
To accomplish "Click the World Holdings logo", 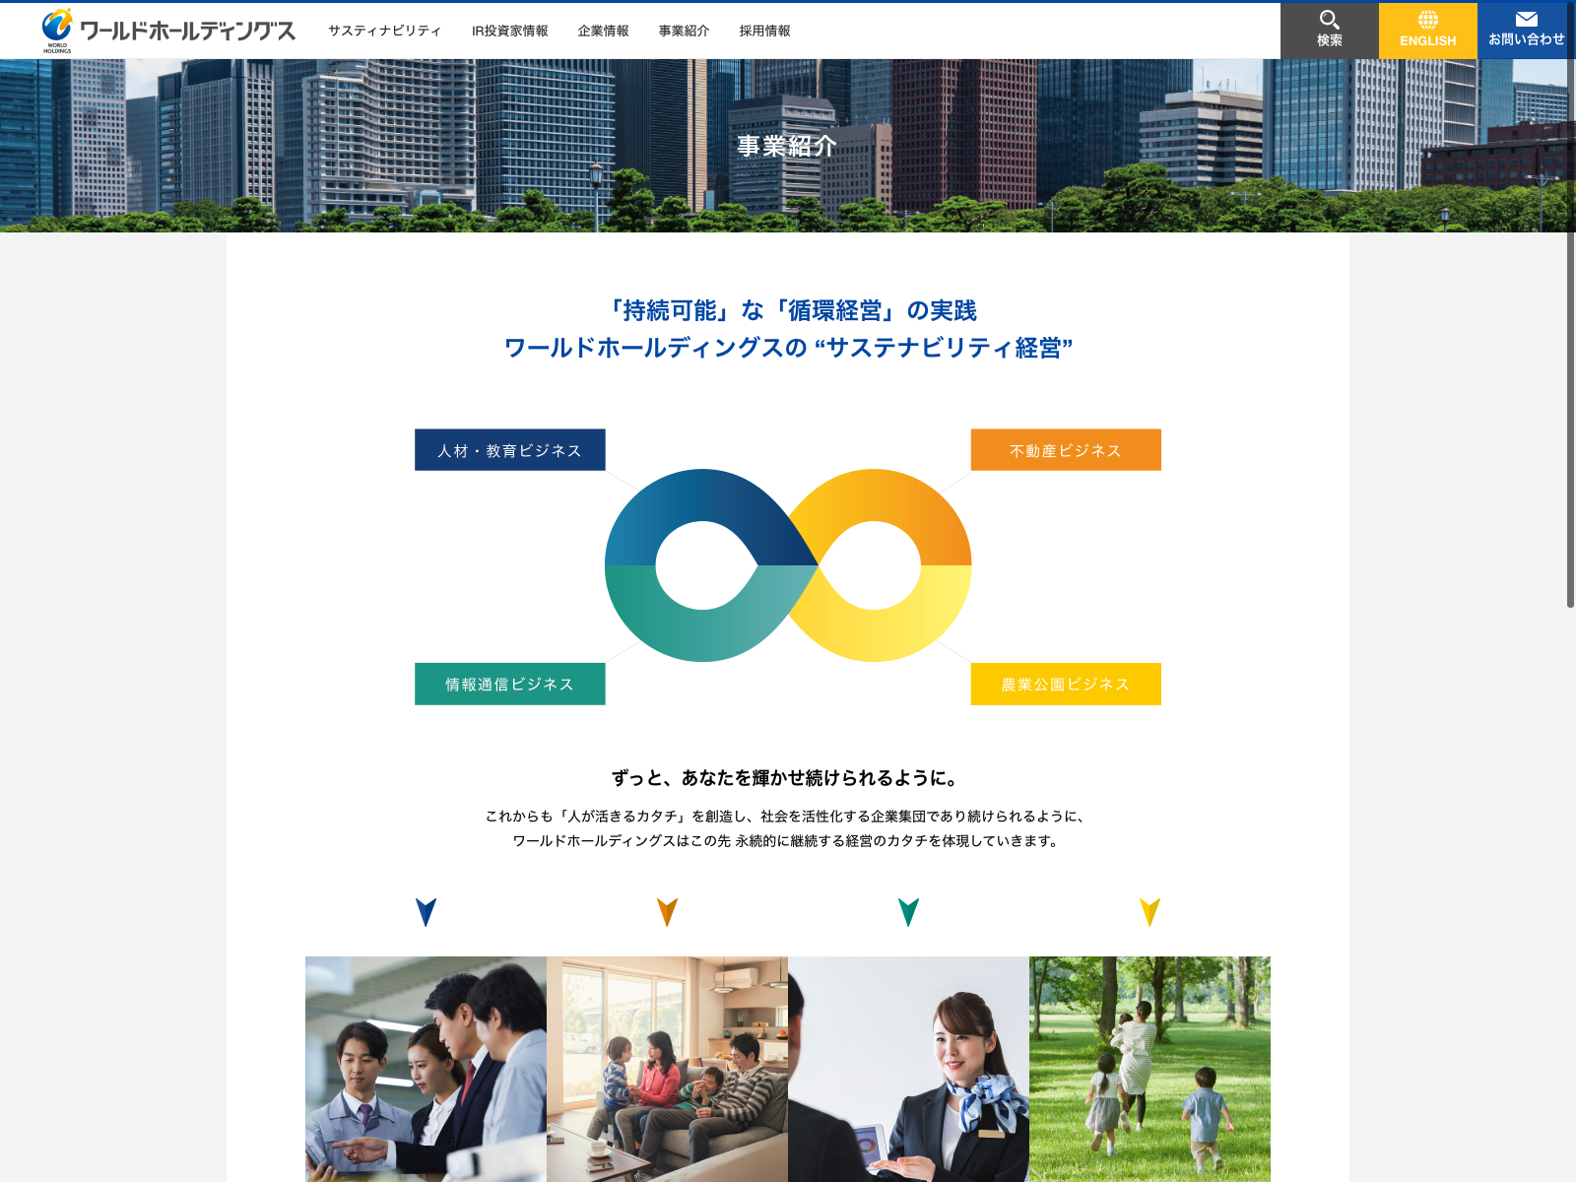I will (x=167, y=31).
